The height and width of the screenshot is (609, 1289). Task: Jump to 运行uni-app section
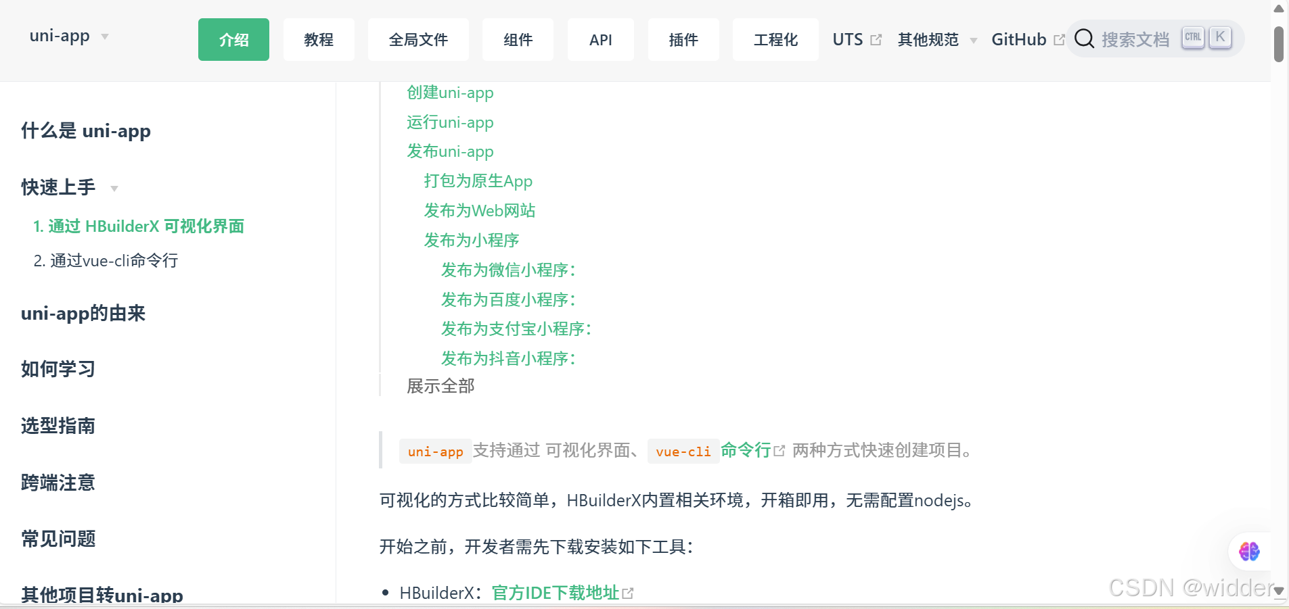pyautogui.click(x=450, y=122)
